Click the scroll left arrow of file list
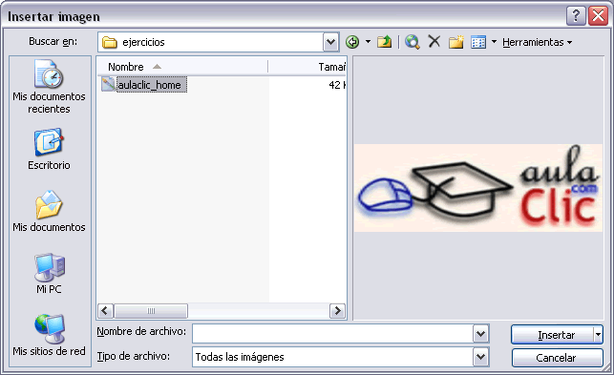The width and height of the screenshot is (614, 375). tap(105, 311)
